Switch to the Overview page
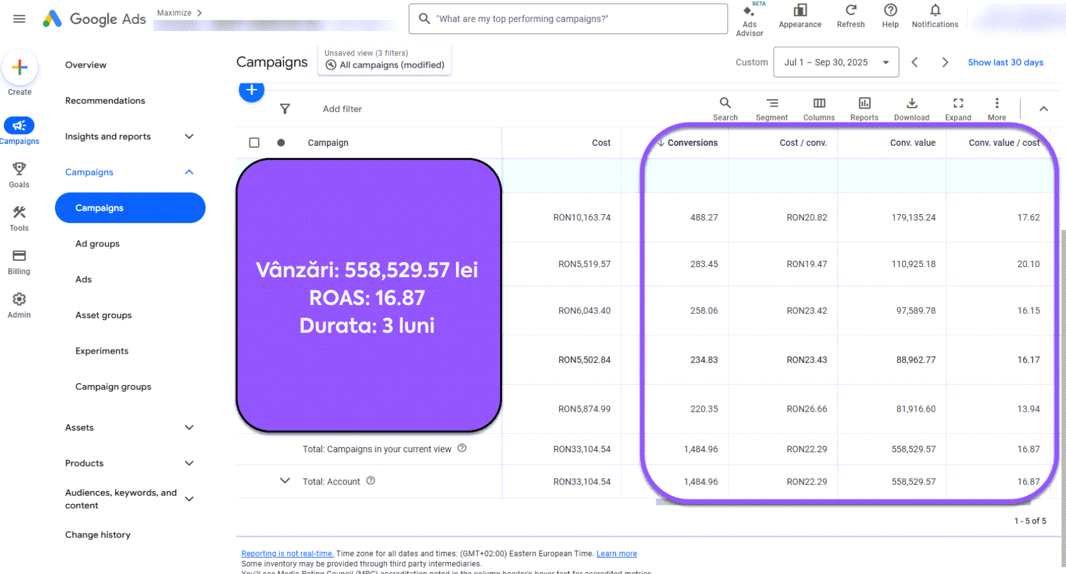The width and height of the screenshot is (1066, 574). 85,64
